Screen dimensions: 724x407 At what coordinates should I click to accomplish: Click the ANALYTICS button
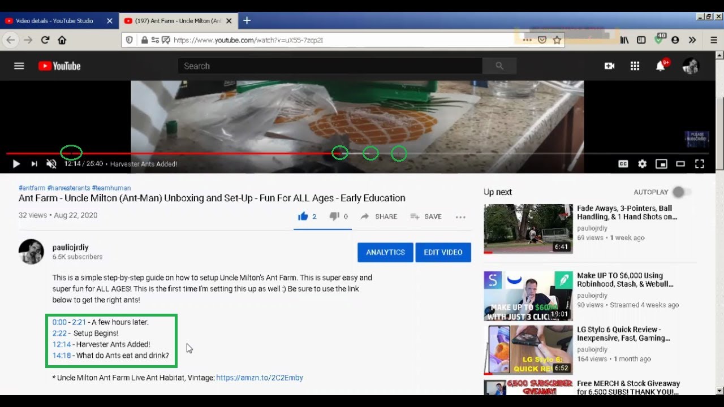(x=385, y=252)
